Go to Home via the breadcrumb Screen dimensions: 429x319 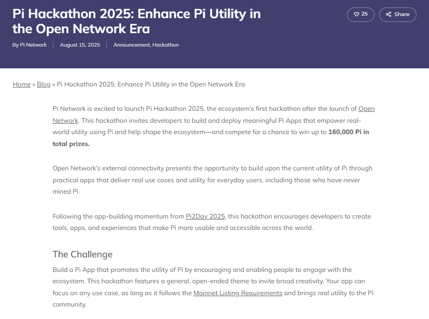pos(21,84)
